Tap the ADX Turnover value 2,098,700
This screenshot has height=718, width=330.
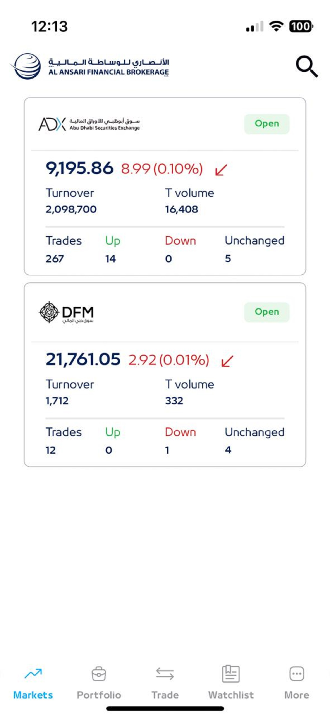coord(71,209)
